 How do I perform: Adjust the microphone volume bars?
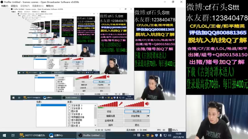click(x=108, y=104)
